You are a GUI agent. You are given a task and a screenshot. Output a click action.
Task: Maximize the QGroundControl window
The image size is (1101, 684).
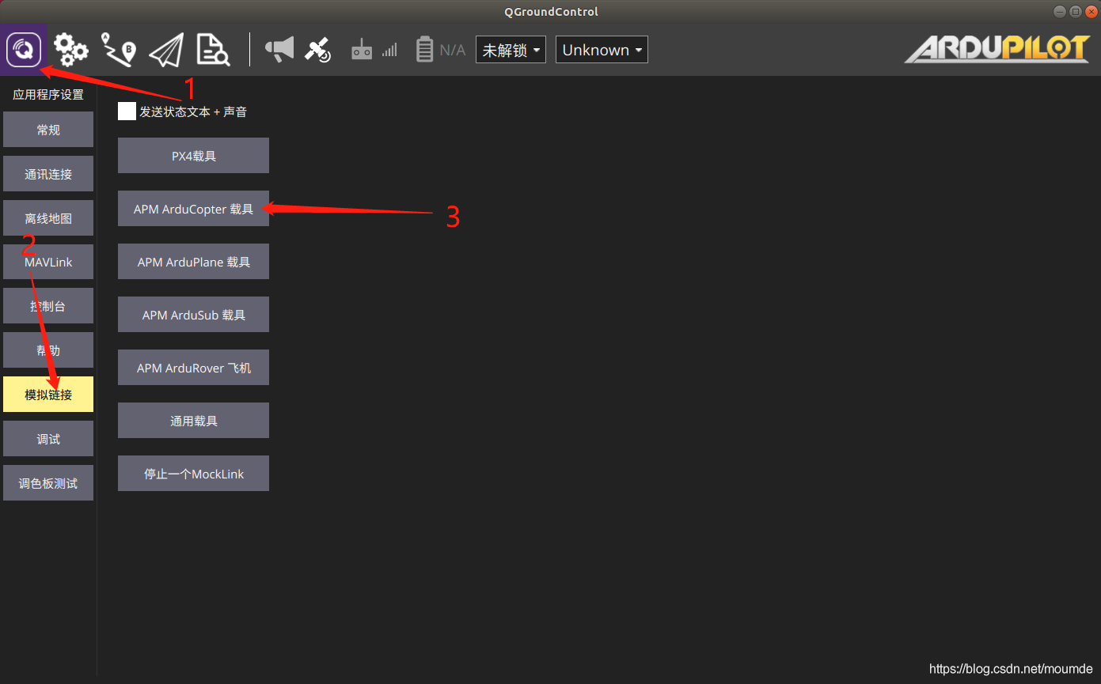coord(1075,11)
